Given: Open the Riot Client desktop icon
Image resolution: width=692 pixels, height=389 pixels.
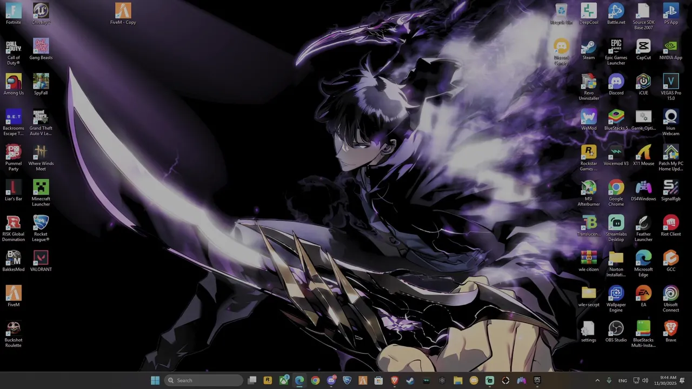Looking at the screenshot, I should [671, 225].
